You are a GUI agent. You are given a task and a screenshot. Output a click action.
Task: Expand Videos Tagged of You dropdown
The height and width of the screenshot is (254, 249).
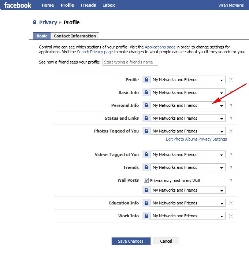tap(188, 155)
